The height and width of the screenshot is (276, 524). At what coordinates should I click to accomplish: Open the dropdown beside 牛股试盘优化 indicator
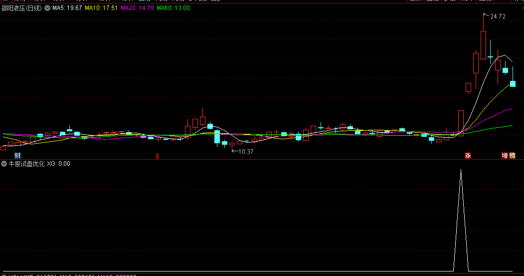tap(4, 164)
